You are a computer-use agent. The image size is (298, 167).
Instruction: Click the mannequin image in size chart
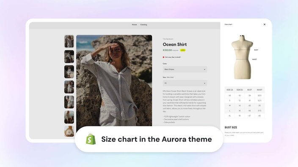[242, 57]
